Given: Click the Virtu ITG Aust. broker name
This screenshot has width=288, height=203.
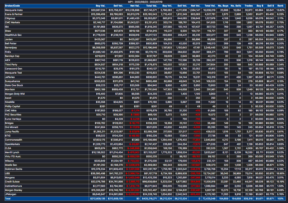Looking at the screenshot, I should click(x=13, y=156).
